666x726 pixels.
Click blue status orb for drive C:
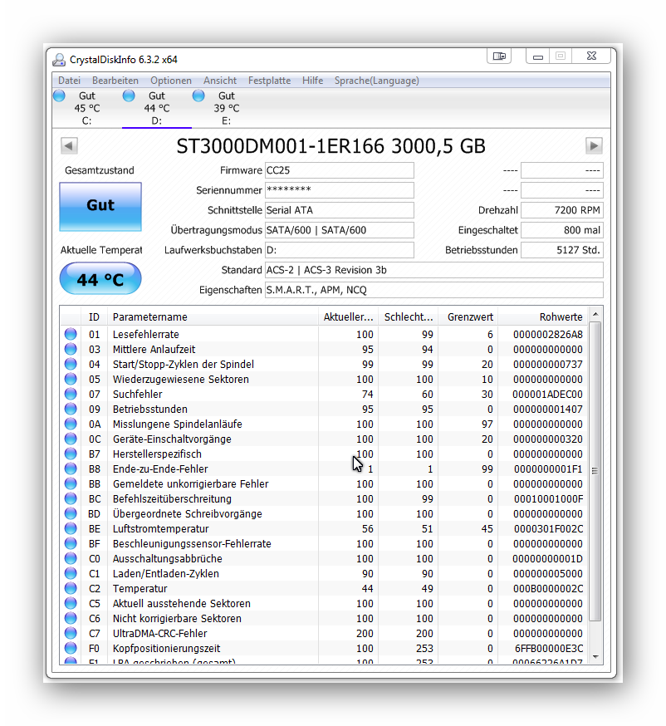(59, 96)
